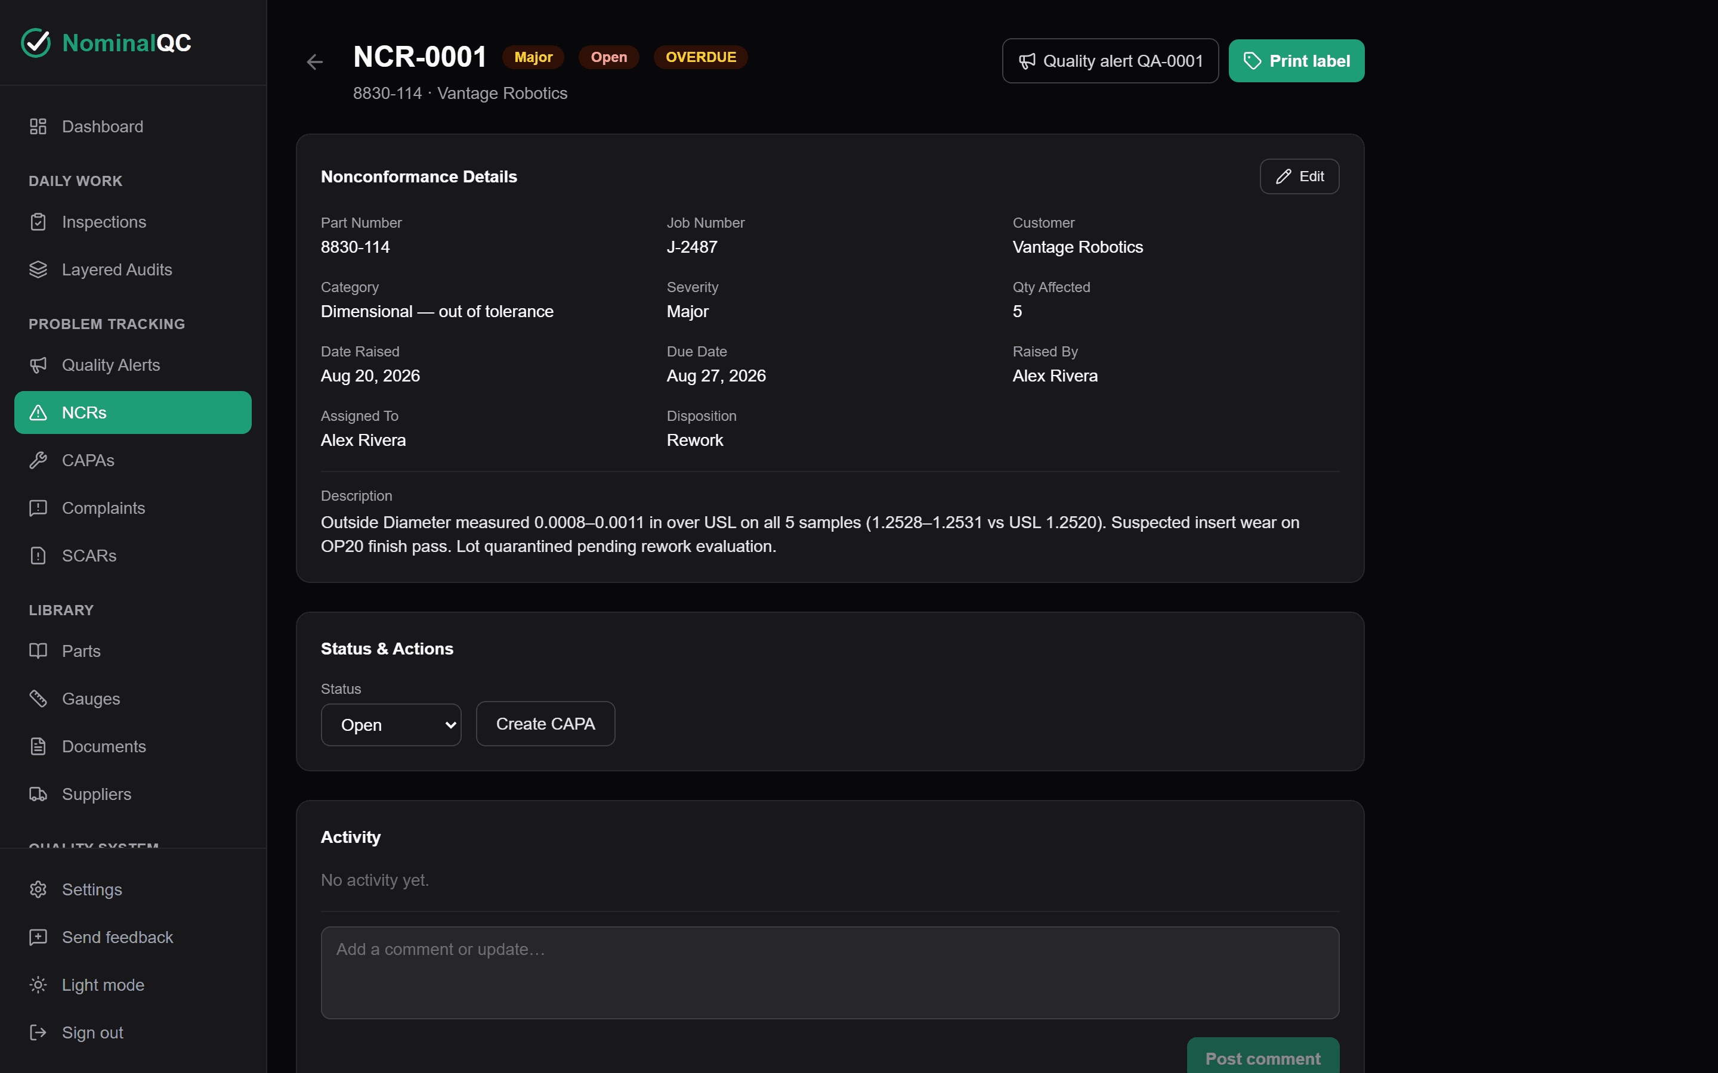Open the Documents library
The height and width of the screenshot is (1073, 1718).
point(133,746)
